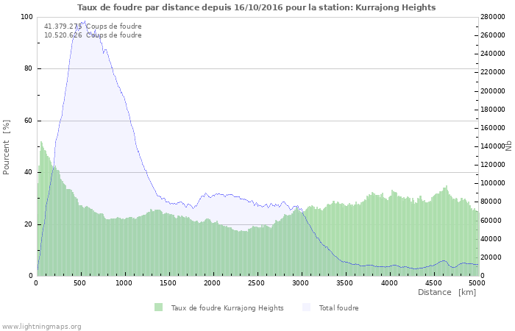Select the 'Total foudre' legend label
Viewport: 515px width, 331px height.
click(x=338, y=308)
